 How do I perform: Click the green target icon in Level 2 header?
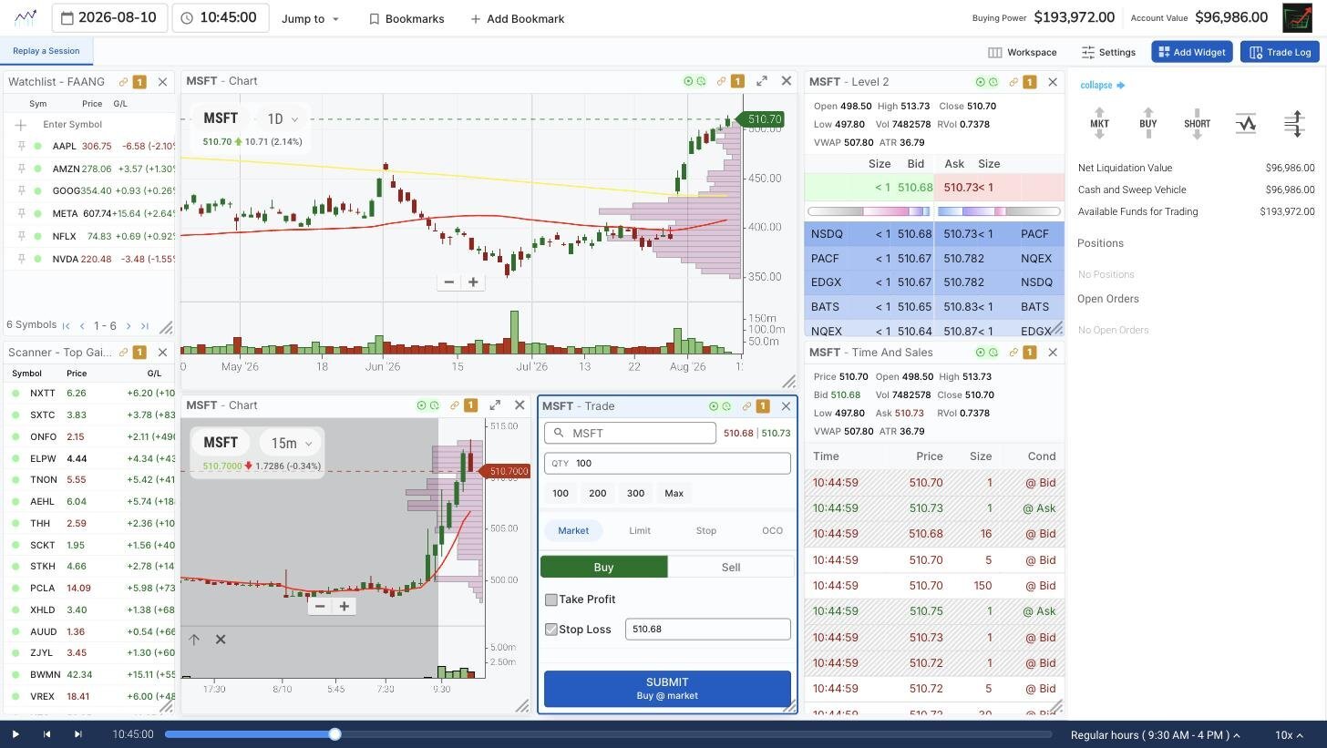point(981,82)
